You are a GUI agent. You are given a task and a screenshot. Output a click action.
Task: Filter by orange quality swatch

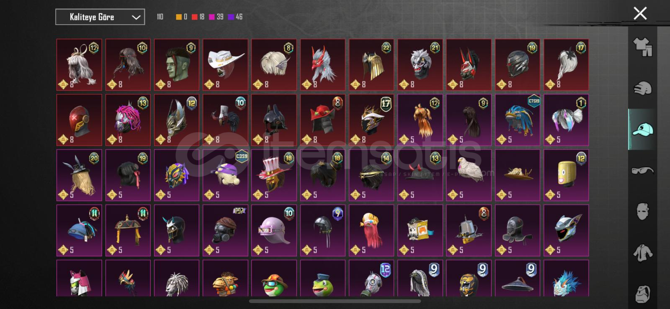pos(181,17)
